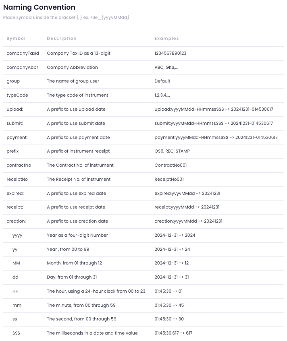Screen dimensions: 287x341
Task: Select the yyyy year symbol
Action: pyautogui.click(x=18, y=235)
